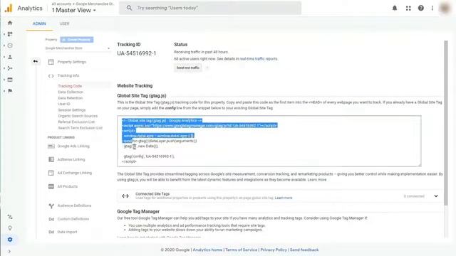
Task: Open Behavior icon in sidebar
Action: tap(10, 80)
